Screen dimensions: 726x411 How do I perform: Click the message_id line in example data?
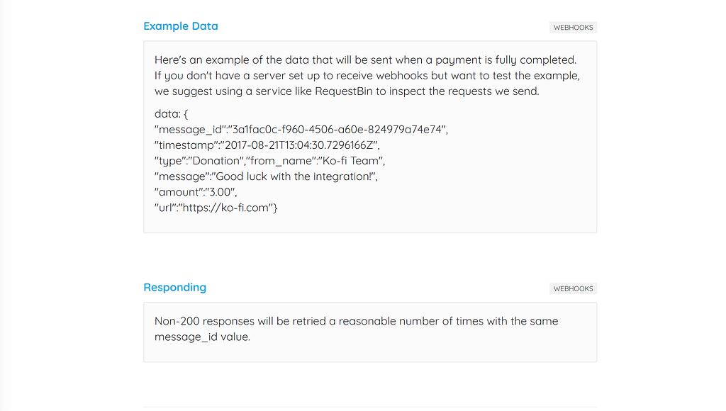(301, 130)
